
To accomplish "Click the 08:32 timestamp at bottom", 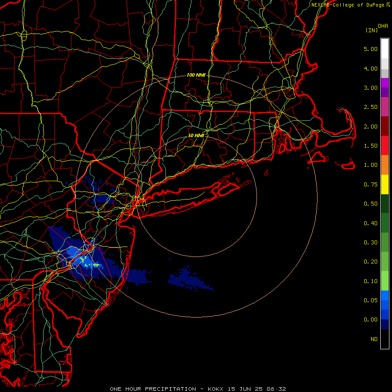I will pyautogui.click(x=277, y=389).
